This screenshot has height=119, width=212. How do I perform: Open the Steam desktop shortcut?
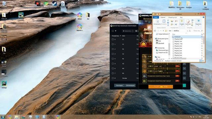coord(54,4)
